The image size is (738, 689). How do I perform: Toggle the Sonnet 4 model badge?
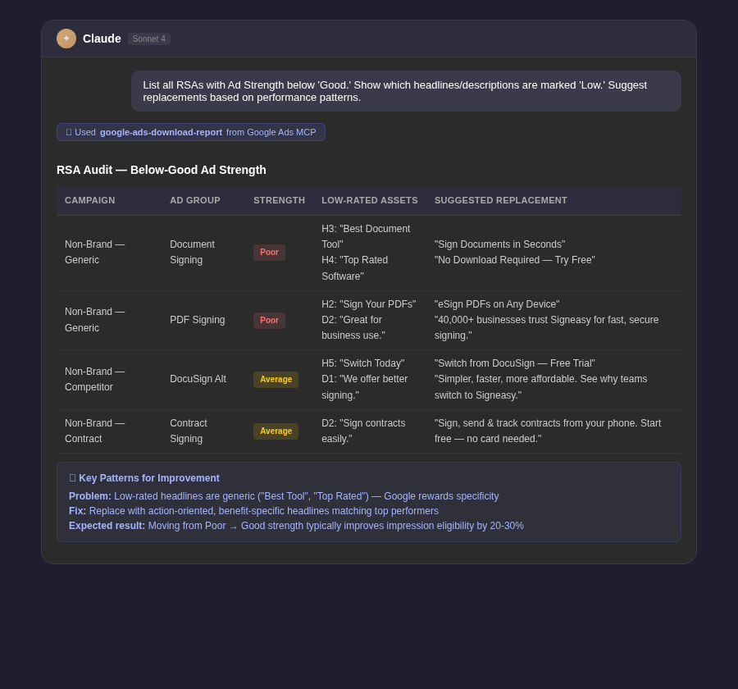(x=148, y=39)
